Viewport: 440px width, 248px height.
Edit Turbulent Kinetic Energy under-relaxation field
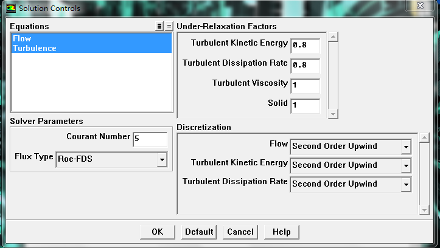coord(306,46)
